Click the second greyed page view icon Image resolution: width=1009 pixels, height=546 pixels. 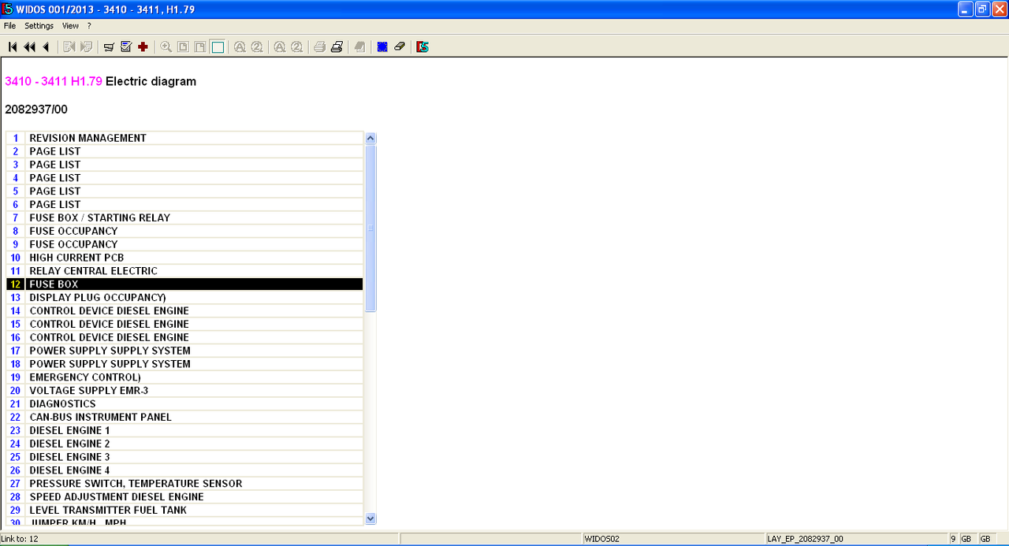(x=200, y=47)
